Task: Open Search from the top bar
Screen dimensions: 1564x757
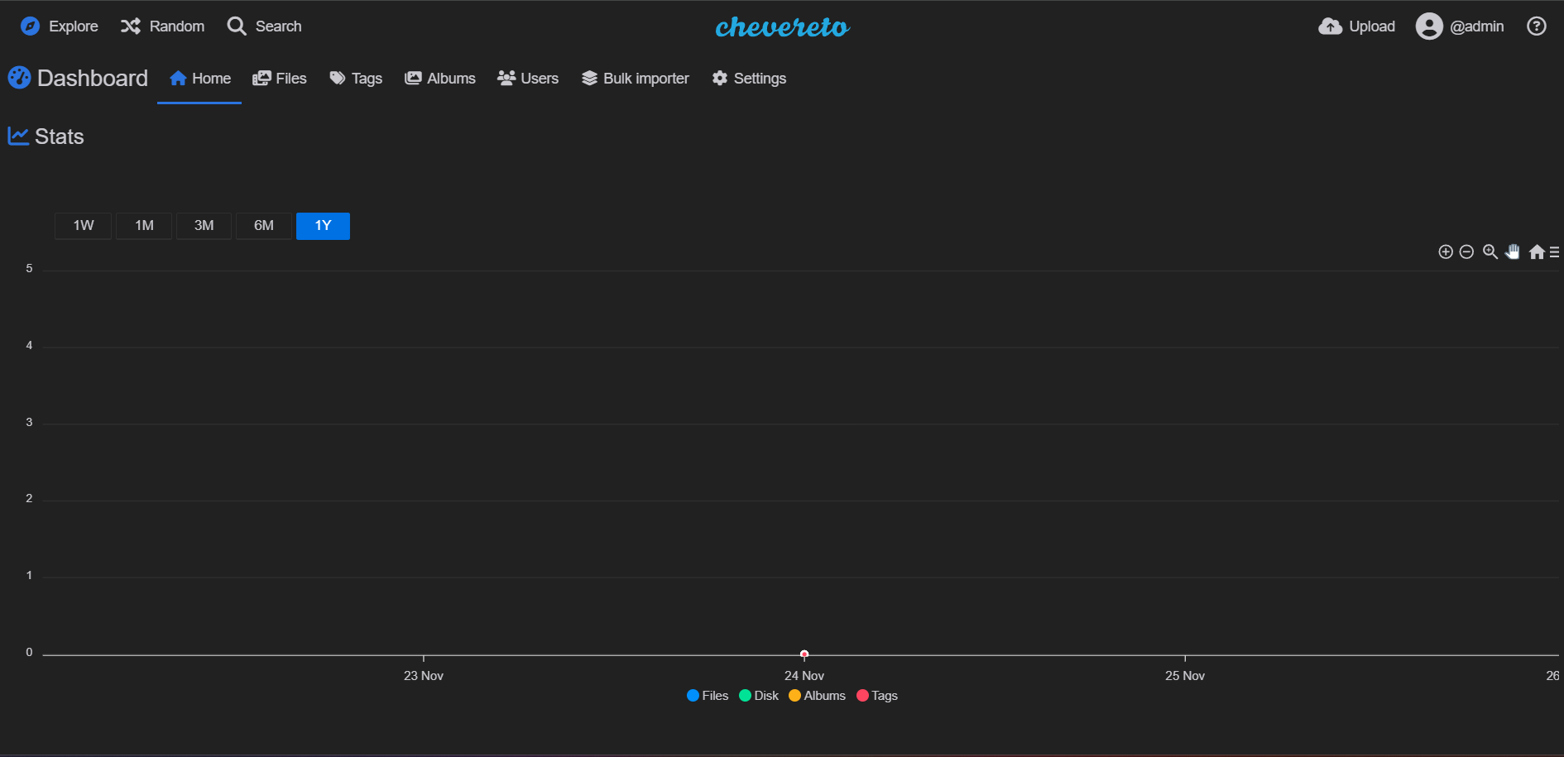Action: click(263, 26)
